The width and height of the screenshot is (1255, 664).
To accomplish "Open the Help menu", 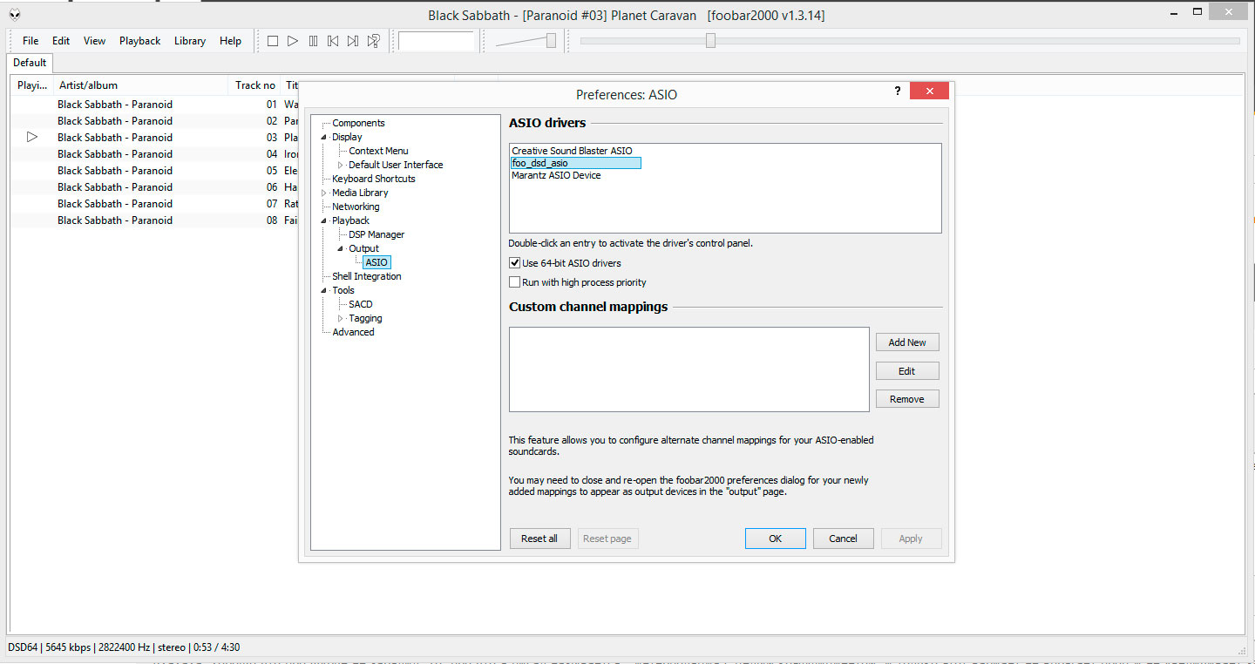I will pos(231,41).
